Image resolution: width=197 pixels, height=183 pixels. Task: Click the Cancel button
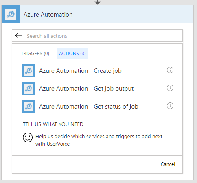[168, 164]
